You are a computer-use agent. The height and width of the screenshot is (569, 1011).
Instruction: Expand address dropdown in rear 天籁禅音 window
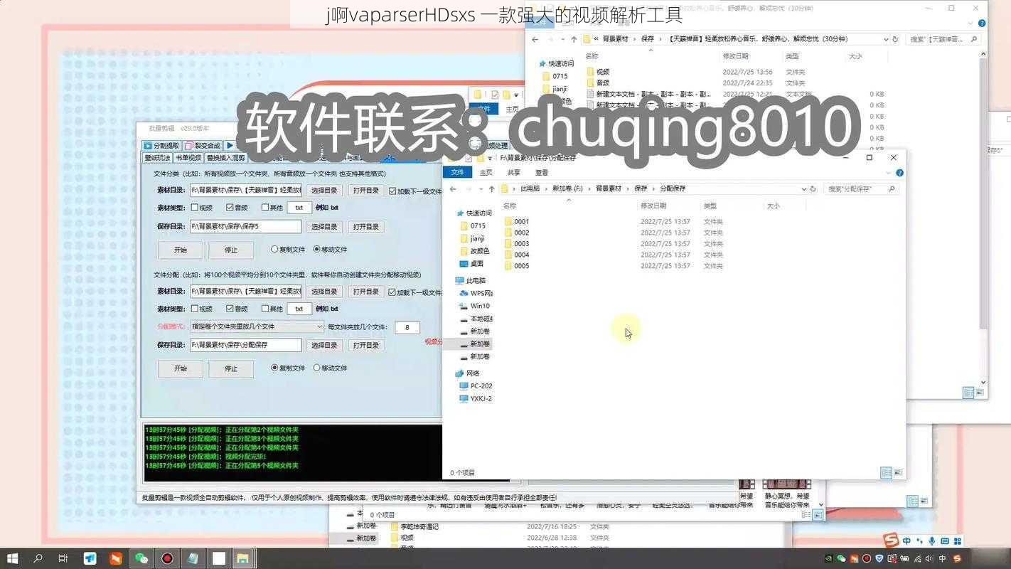(886, 39)
